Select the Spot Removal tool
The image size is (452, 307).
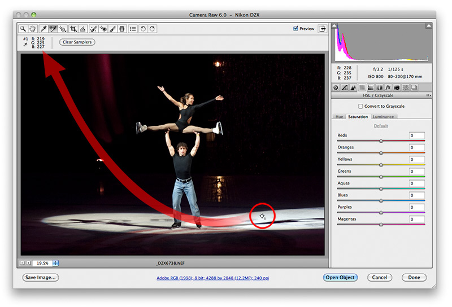coord(93,29)
